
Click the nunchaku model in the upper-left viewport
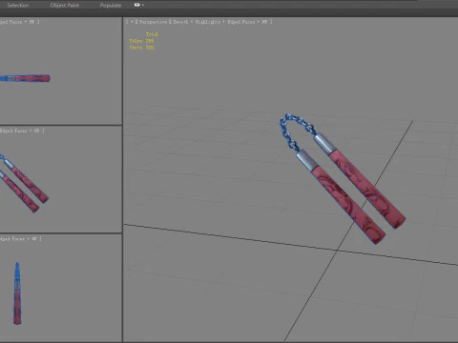pos(25,78)
